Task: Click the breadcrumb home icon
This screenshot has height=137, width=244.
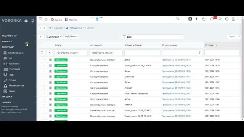Action: coord(50,28)
